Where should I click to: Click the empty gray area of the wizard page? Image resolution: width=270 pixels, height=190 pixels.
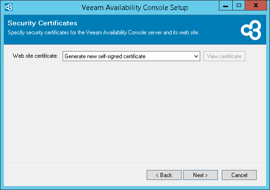135,112
